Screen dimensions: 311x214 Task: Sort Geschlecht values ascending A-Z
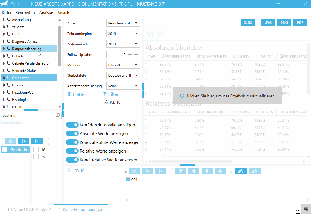(24, 141)
